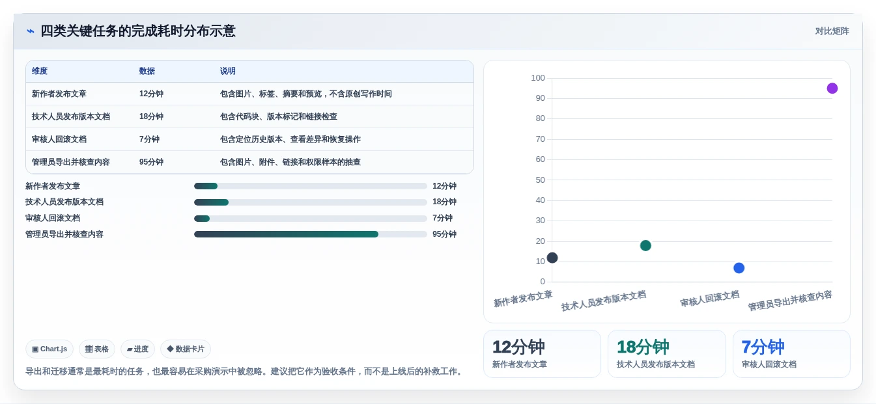Click the 新作者发布文章 progress bar
876x404 pixels.
coord(311,186)
